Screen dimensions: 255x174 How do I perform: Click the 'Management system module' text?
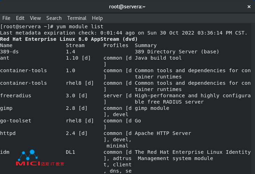pyautogui.click(x=176, y=159)
